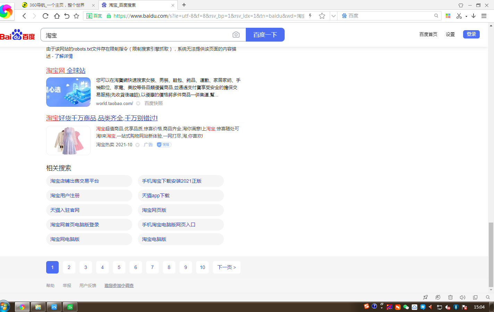The image size is (494, 312).
Task: Select related search 淘宝网页版
Action: [x=181, y=210]
